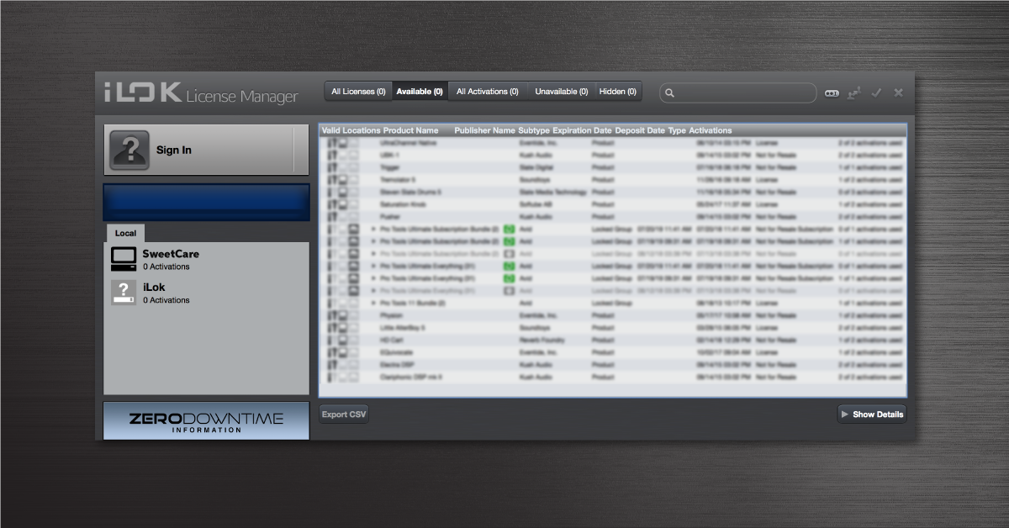Select the Tremolator license row
The width and height of the screenshot is (1009, 528).
(612, 180)
